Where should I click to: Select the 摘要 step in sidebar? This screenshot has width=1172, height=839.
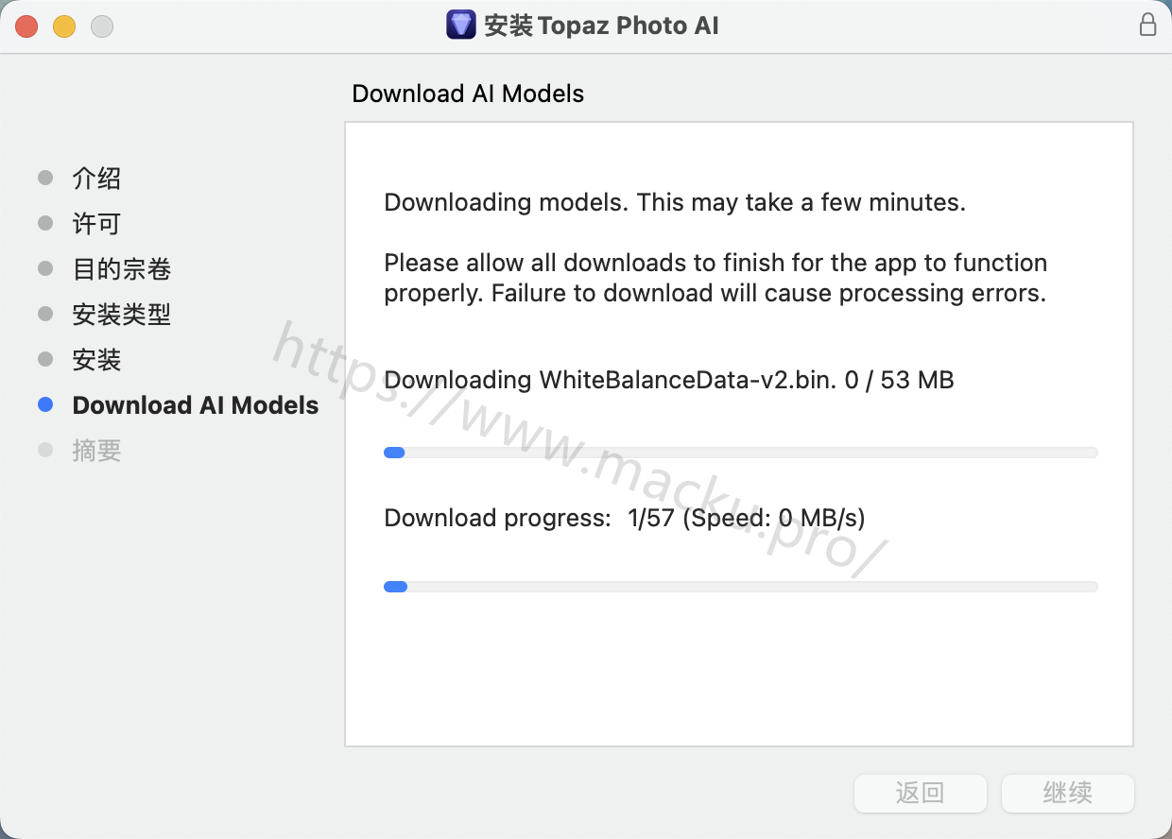pyautogui.click(x=96, y=451)
